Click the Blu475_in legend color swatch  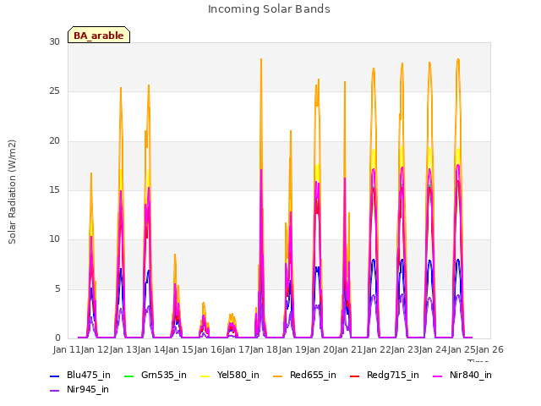pos(55,376)
